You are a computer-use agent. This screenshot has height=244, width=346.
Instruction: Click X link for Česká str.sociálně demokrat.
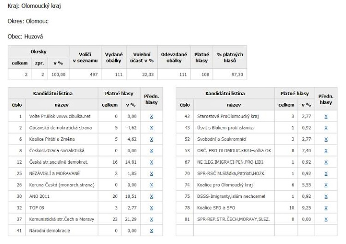151,162
